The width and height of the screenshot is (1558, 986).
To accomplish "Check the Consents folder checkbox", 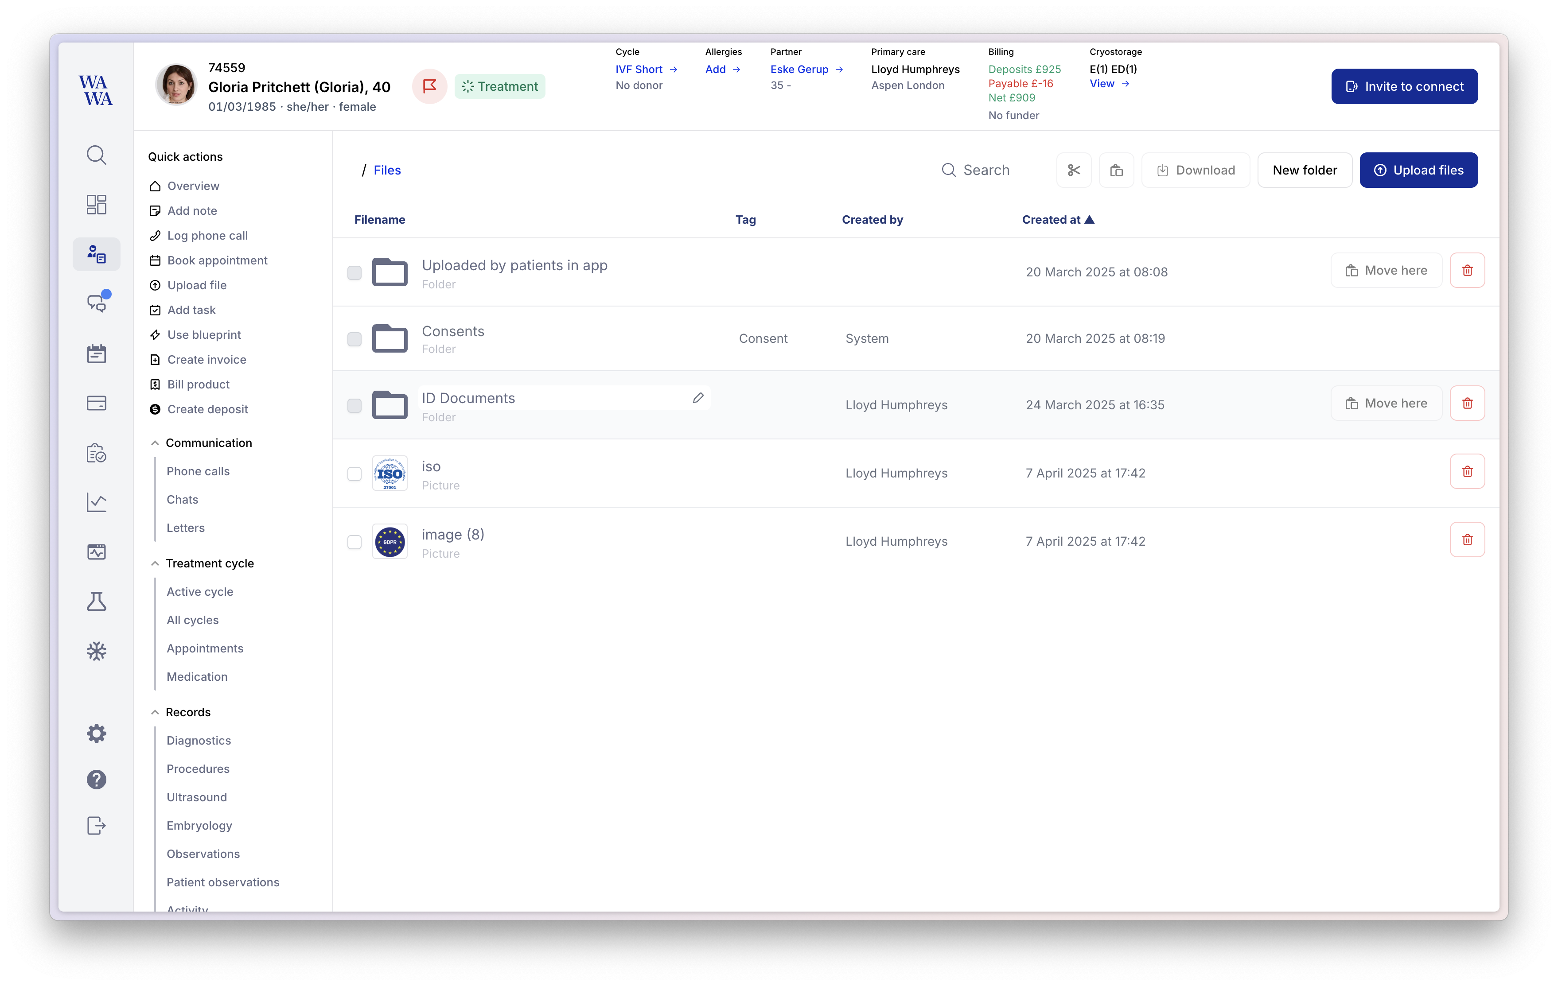I will pyautogui.click(x=354, y=339).
